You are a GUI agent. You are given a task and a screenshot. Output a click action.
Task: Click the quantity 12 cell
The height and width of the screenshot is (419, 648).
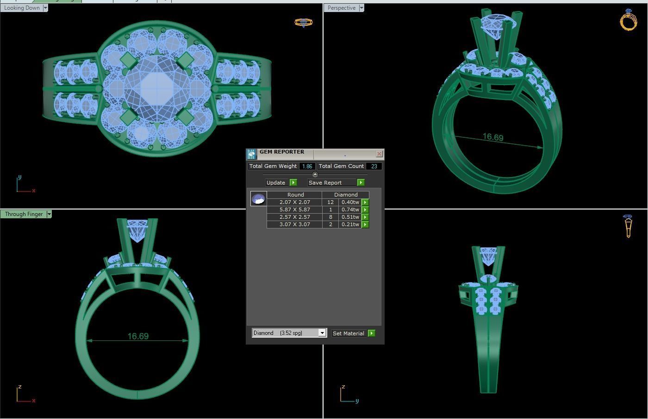[x=330, y=202]
